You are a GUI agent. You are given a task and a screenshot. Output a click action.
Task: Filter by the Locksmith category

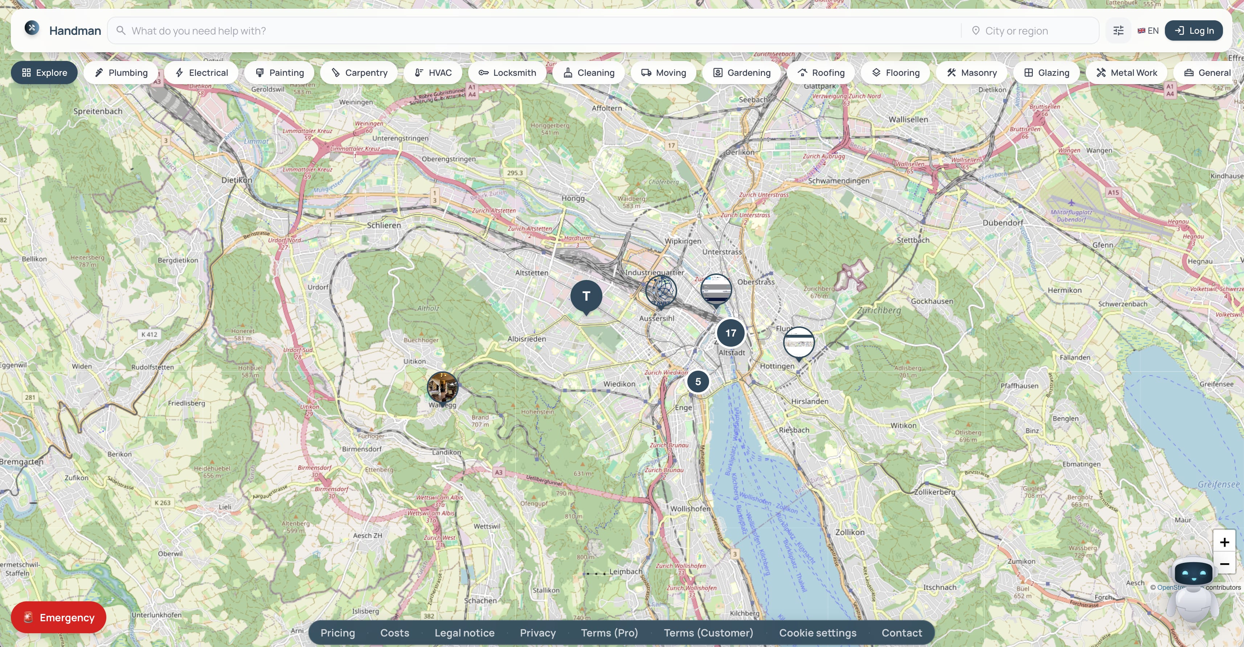507,73
